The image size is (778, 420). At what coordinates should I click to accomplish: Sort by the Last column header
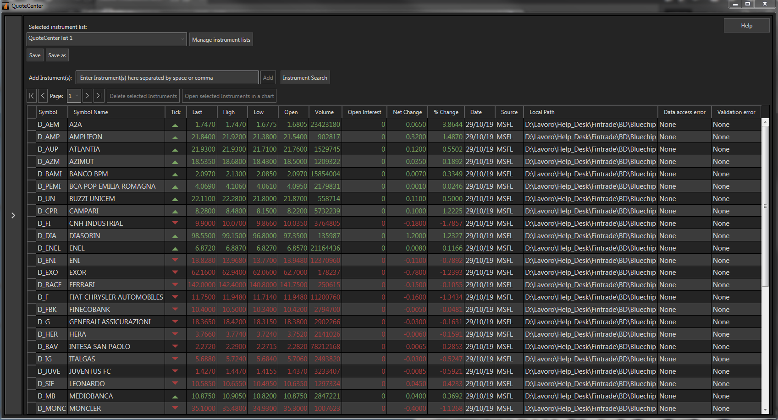[202, 112]
